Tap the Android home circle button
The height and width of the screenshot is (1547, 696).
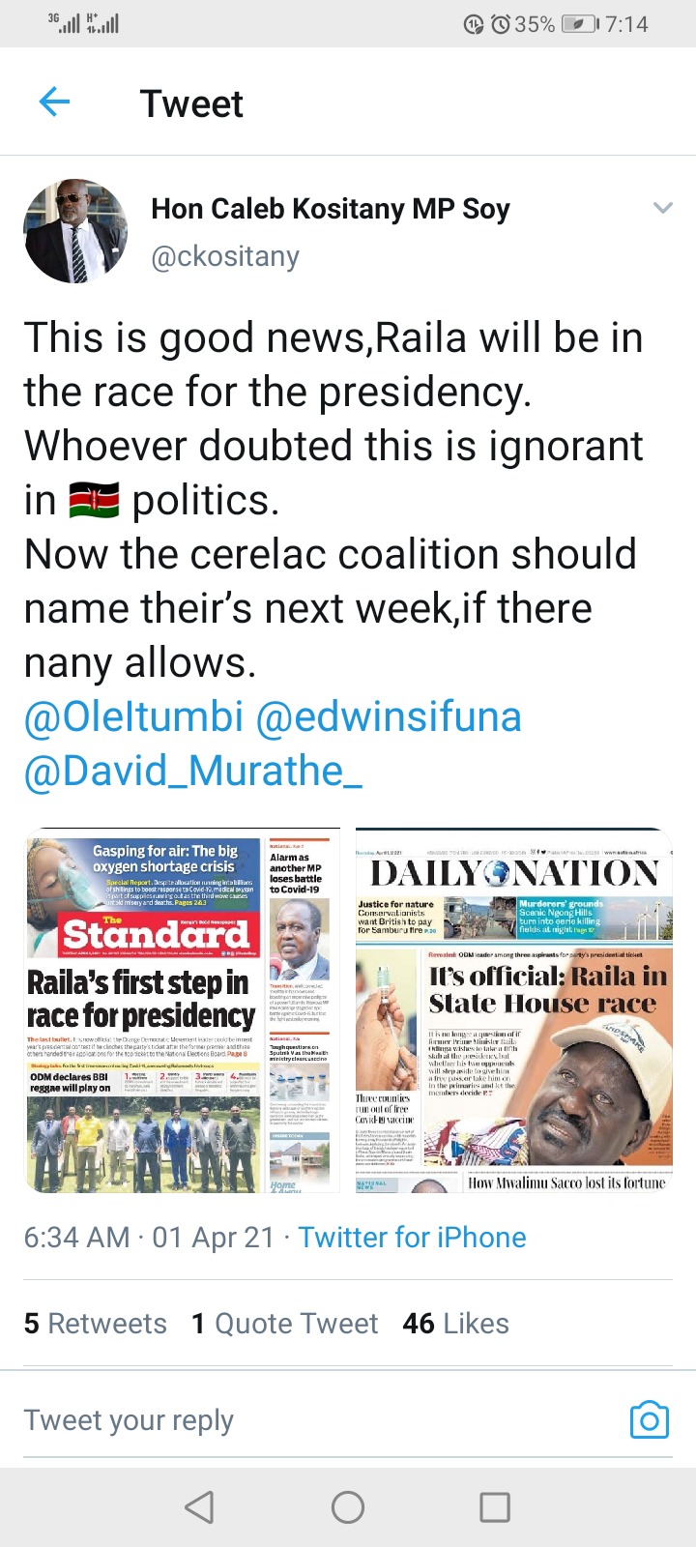(348, 1506)
